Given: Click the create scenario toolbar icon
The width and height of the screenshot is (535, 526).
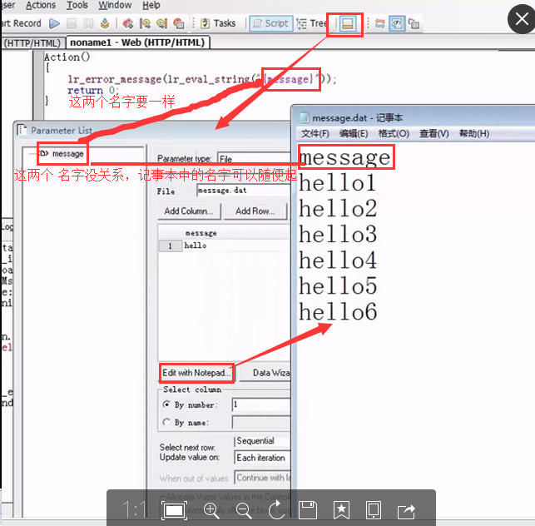Looking at the screenshot, I should 178,23.
